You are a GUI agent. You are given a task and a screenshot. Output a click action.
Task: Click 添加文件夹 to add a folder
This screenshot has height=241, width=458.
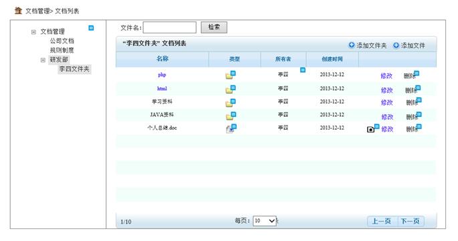click(368, 45)
